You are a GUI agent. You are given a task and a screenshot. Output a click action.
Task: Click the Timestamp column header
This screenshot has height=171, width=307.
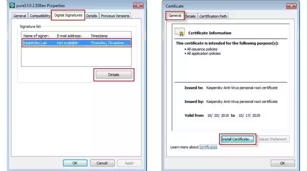pyautogui.click(x=99, y=36)
